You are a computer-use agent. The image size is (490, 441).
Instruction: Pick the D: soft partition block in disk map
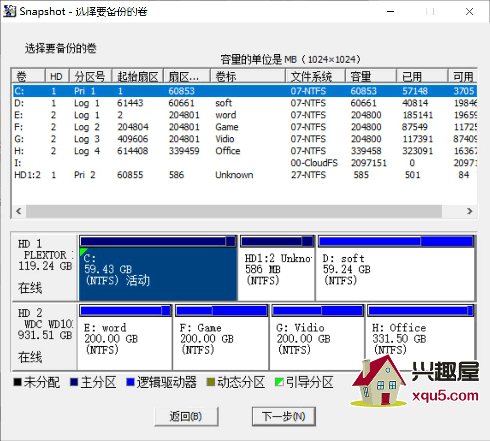395,274
